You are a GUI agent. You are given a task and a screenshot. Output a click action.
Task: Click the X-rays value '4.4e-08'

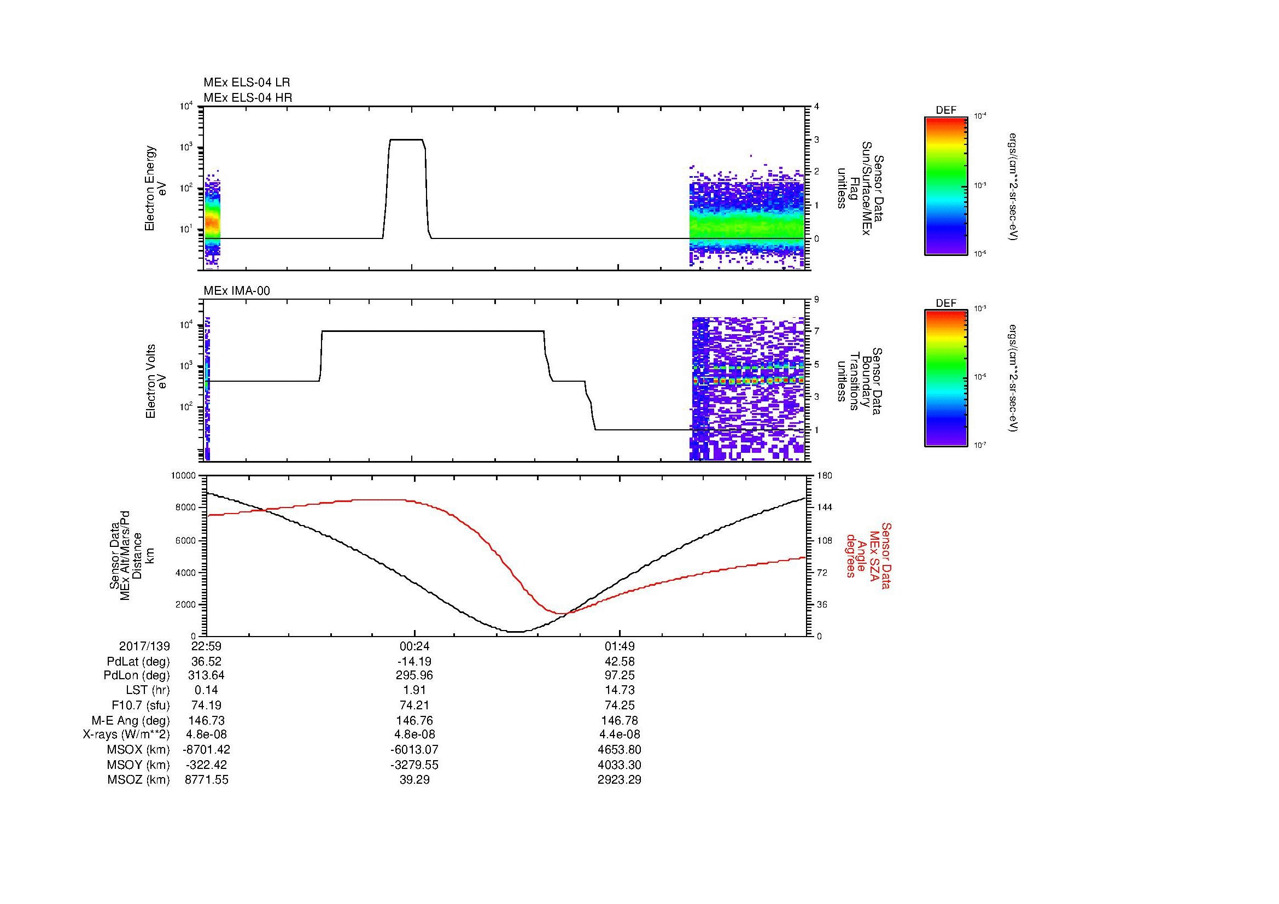click(620, 734)
